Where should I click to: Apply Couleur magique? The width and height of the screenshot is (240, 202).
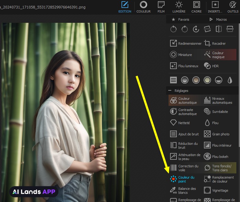pos(220,54)
